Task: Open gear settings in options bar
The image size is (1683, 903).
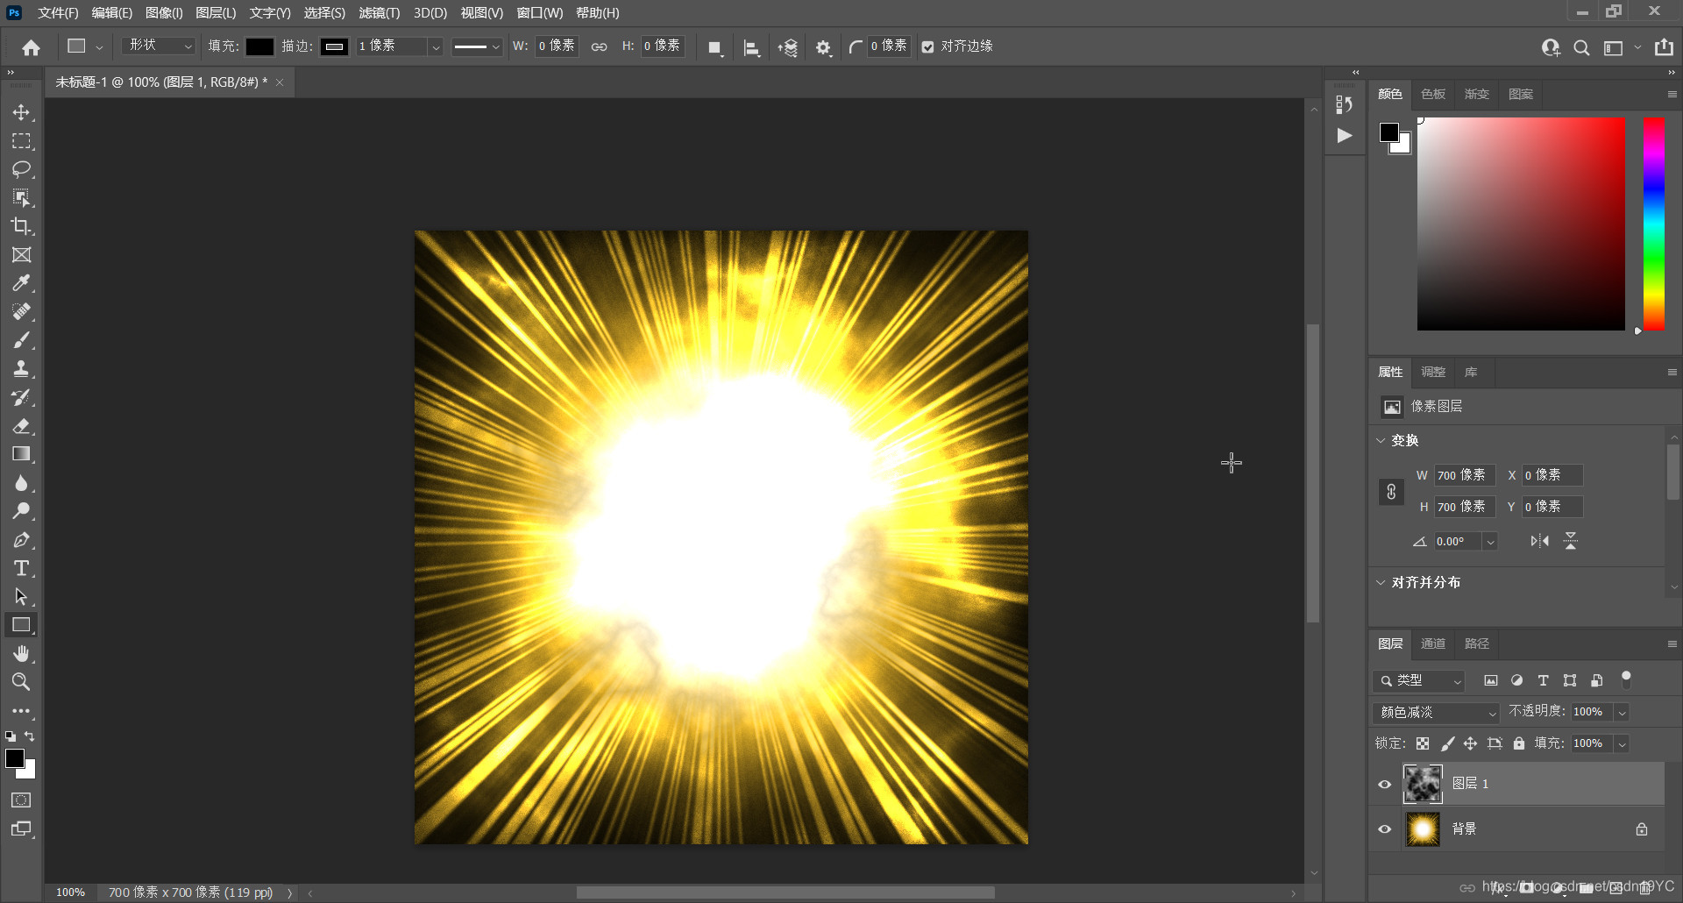Action: coord(823,47)
